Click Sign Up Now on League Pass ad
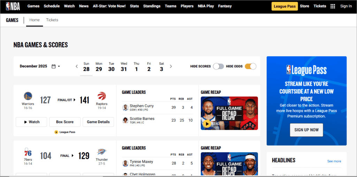This screenshot has height=177, width=357. pyautogui.click(x=306, y=130)
